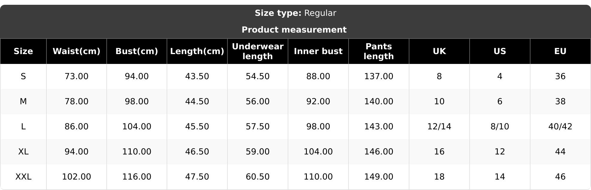The image size is (591, 190).
Task: Select the 12/14 UK size cell
Action: tap(439, 127)
